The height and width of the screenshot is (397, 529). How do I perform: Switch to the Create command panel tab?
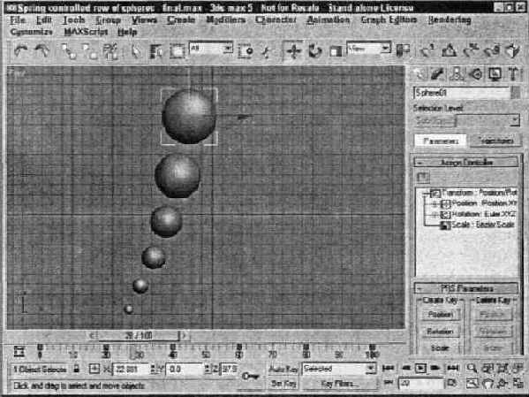tap(419, 74)
